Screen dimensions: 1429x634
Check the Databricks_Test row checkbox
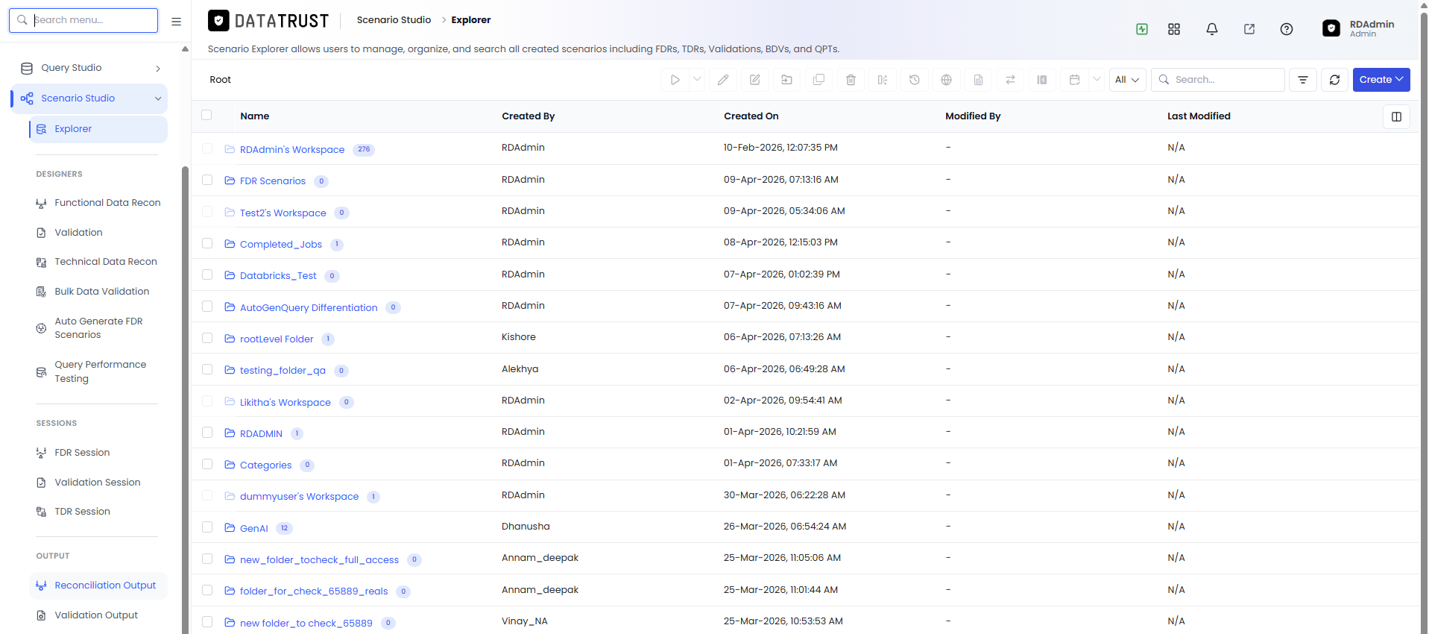pyautogui.click(x=207, y=274)
